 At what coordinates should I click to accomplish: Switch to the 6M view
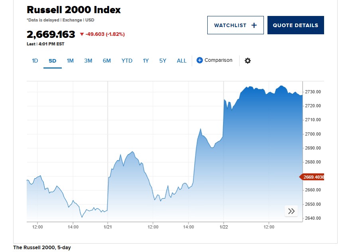click(x=107, y=61)
